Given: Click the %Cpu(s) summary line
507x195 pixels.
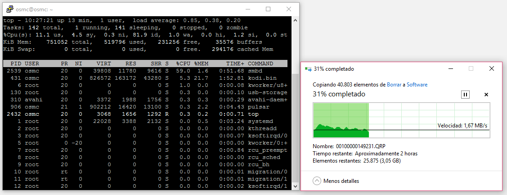Looking at the screenshot, I should coord(145,35).
